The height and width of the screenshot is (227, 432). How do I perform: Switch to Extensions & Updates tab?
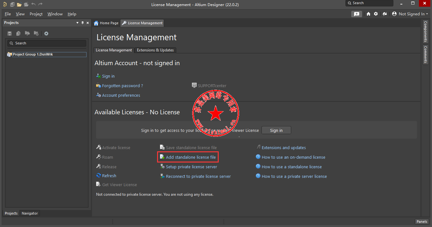(x=155, y=50)
